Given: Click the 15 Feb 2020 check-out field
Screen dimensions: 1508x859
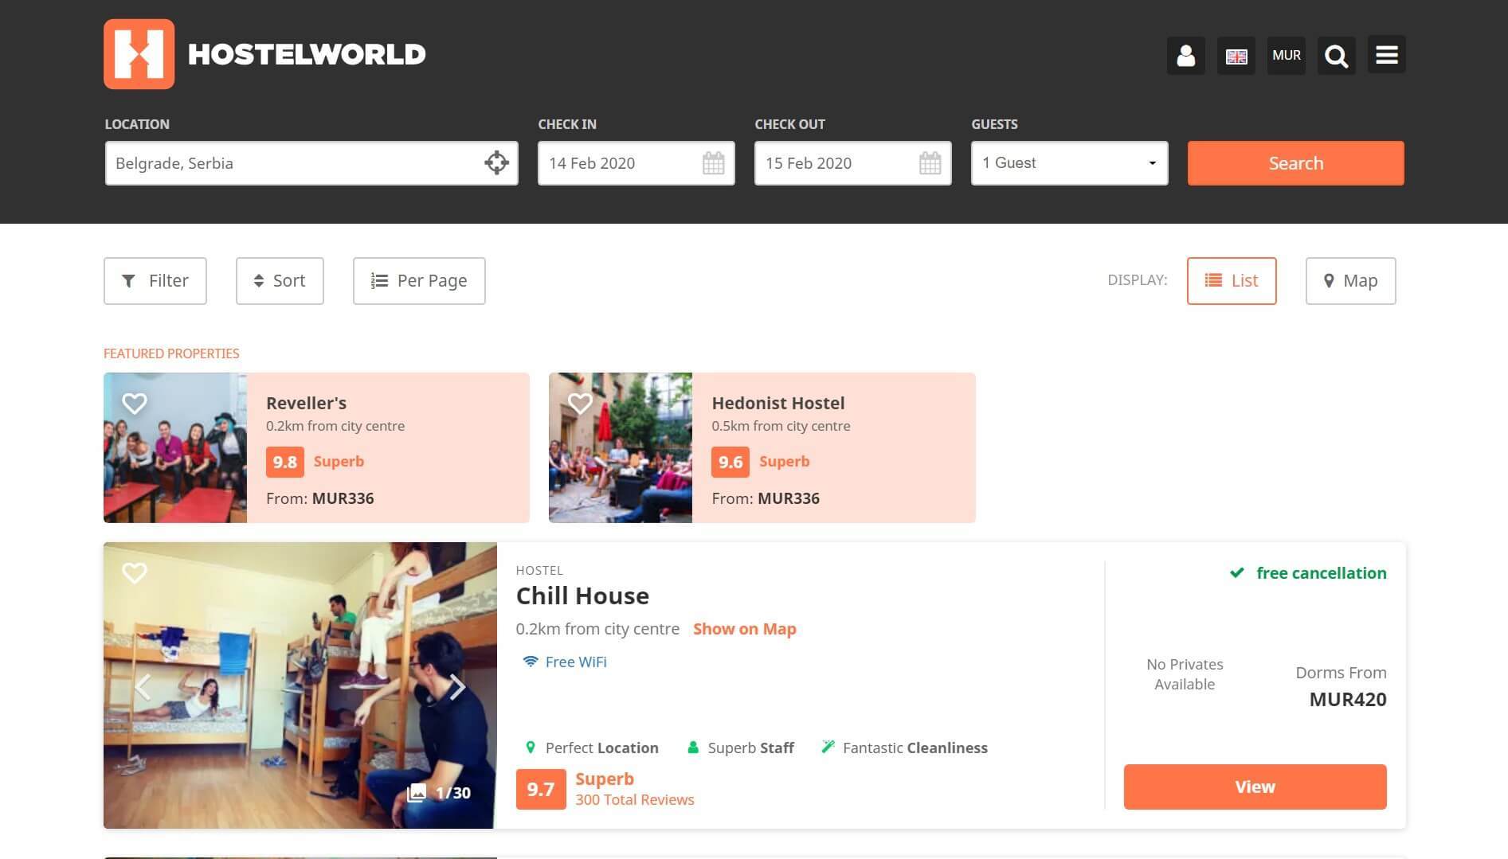Looking at the screenshot, I should (852, 163).
